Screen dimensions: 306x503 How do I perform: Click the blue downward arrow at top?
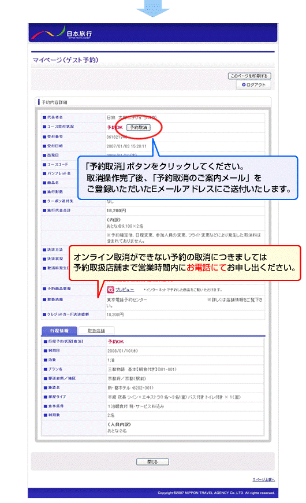click(153, 8)
